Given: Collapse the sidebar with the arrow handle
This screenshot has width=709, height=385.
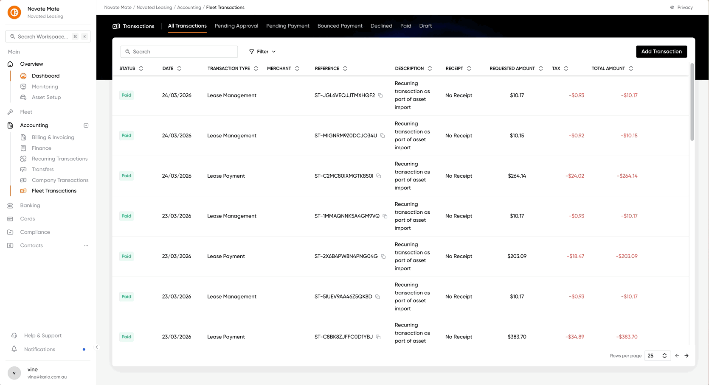Looking at the screenshot, I should 97,347.
